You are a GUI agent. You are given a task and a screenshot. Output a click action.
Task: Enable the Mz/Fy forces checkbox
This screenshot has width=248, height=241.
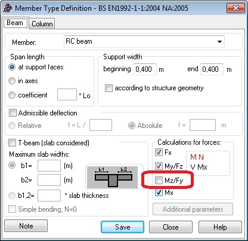(159, 181)
